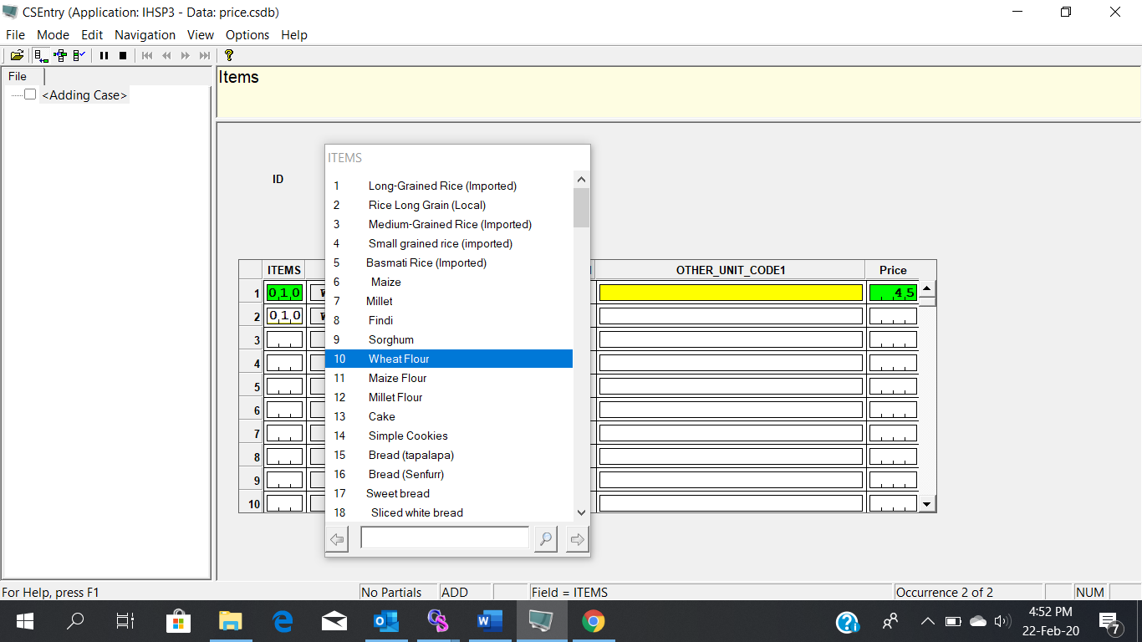Select 'Long-Grained Rice (Imported)' in list

[449, 186]
